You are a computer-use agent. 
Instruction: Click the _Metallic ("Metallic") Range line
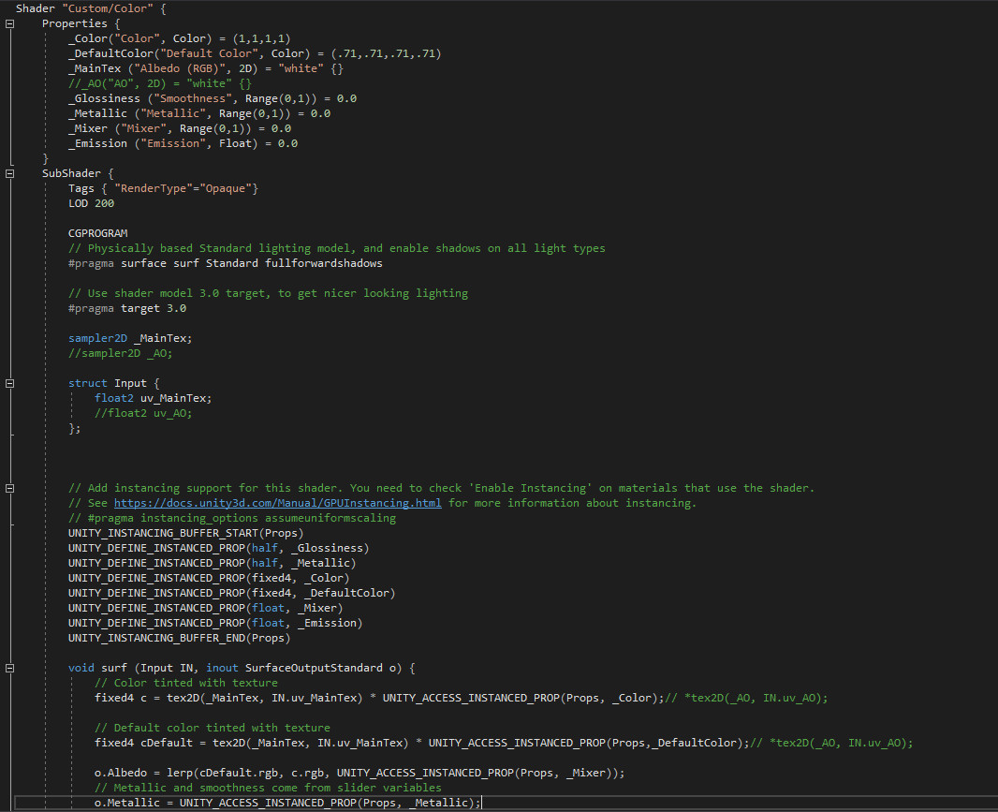pyautogui.click(x=199, y=113)
